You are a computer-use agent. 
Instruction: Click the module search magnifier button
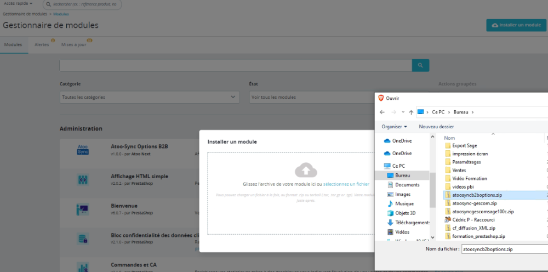pos(420,65)
